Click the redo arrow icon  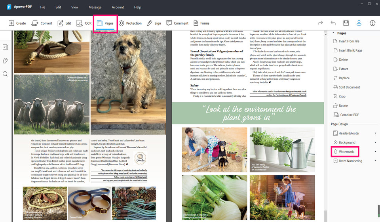click(320, 23)
